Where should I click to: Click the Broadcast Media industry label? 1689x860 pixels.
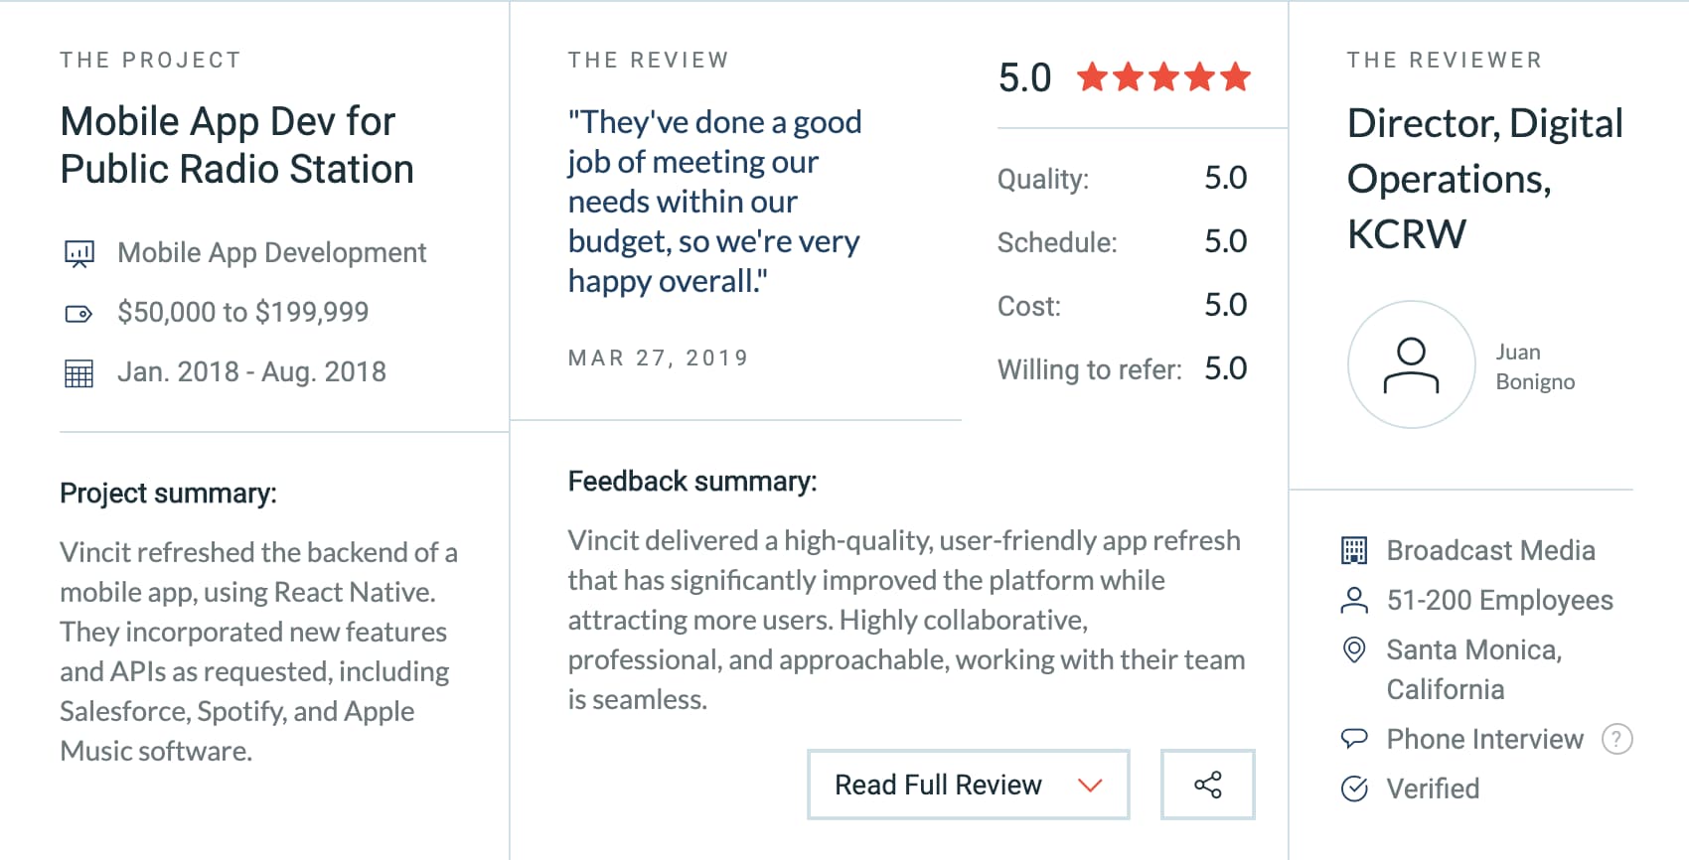(1491, 550)
